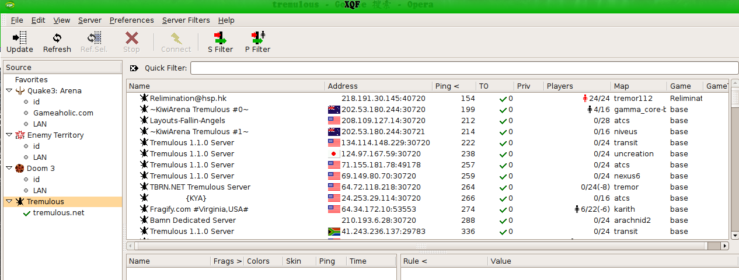Sort rules by Rule column header
Image resolution: width=739 pixels, height=280 pixels.
pyautogui.click(x=444, y=261)
